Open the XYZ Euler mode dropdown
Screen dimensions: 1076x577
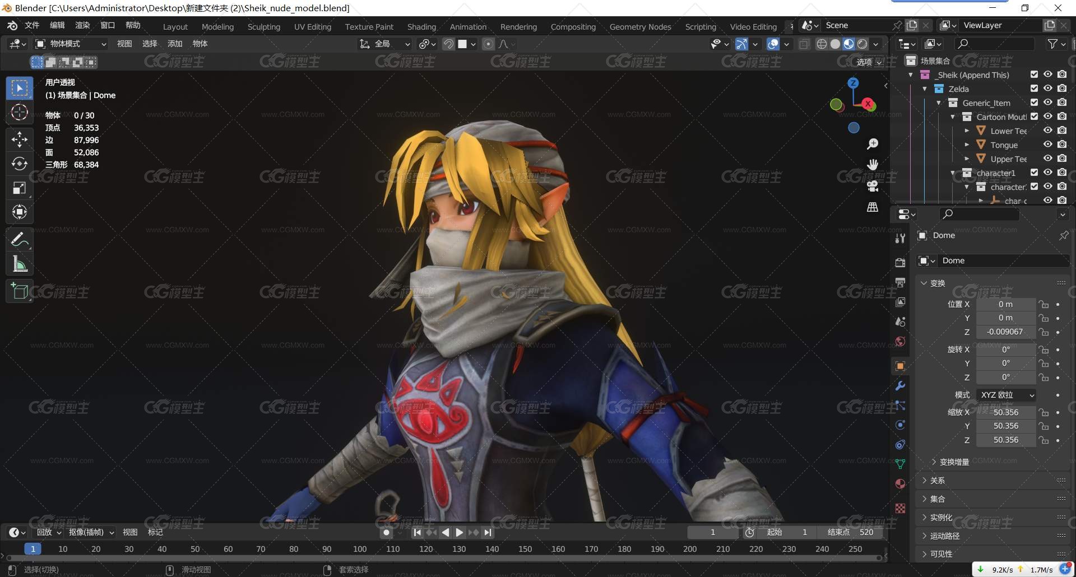tap(1006, 395)
